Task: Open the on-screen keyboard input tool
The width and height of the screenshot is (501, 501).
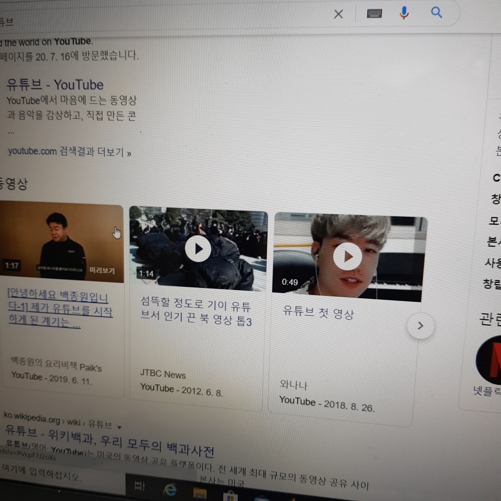Action: [374, 13]
